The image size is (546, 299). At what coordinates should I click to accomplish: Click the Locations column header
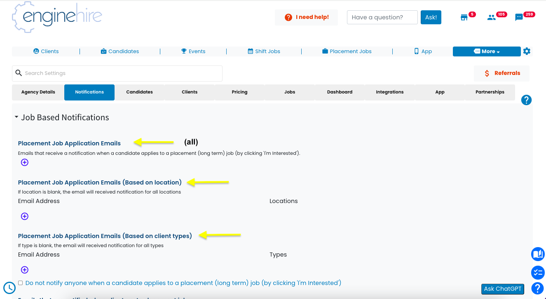(x=284, y=201)
